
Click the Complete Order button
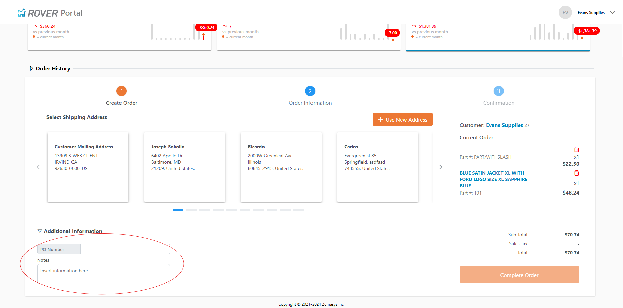[519, 275]
